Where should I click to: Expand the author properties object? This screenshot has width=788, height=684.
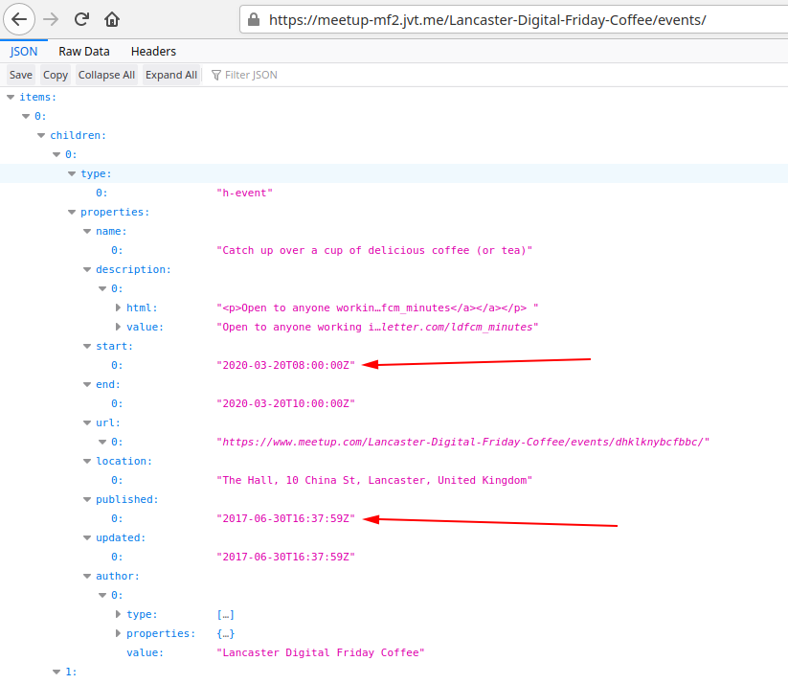pyautogui.click(x=118, y=633)
